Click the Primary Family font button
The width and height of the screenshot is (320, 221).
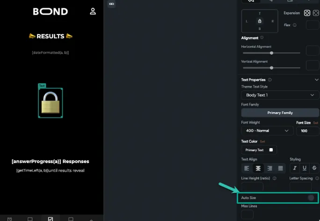point(280,113)
